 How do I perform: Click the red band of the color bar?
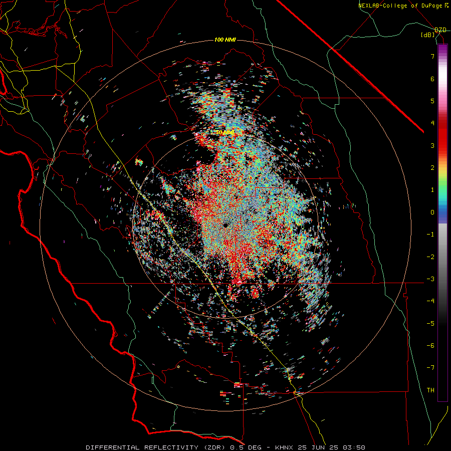(x=442, y=135)
